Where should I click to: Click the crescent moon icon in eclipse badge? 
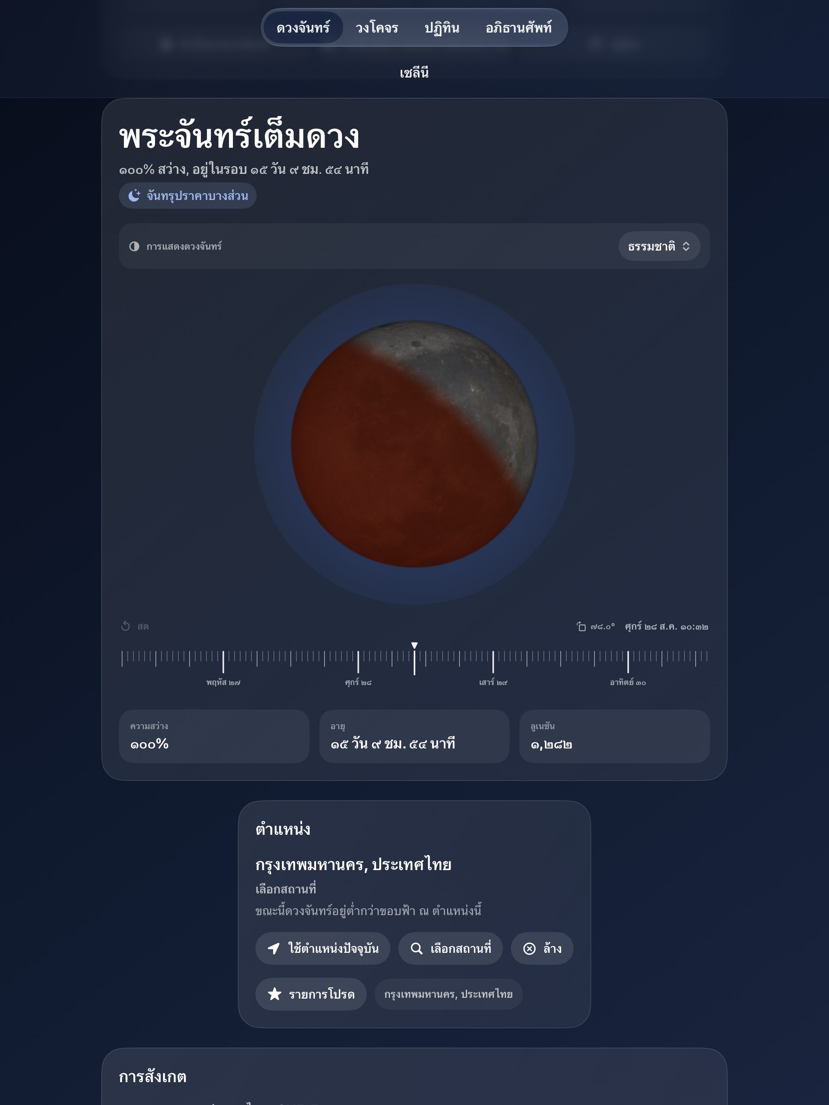pyautogui.click(x=134, y=195)
